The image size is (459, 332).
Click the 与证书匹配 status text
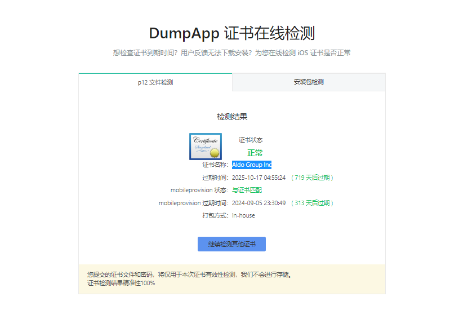click(247, 190)
